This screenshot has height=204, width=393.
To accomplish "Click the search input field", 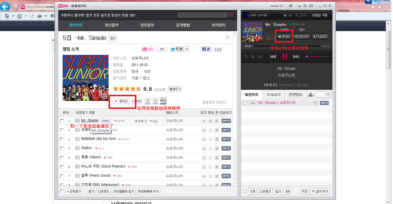I will pos(203,15).
